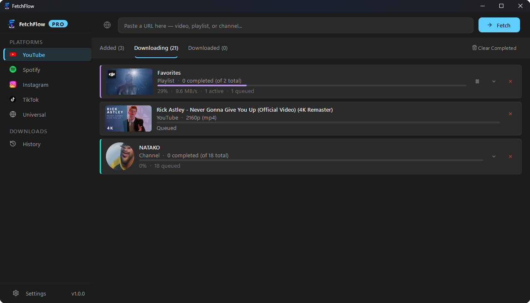This screenshot has height=303, width=530.
Task: Remove Favorites playlist from downloads
Action: 510,81
